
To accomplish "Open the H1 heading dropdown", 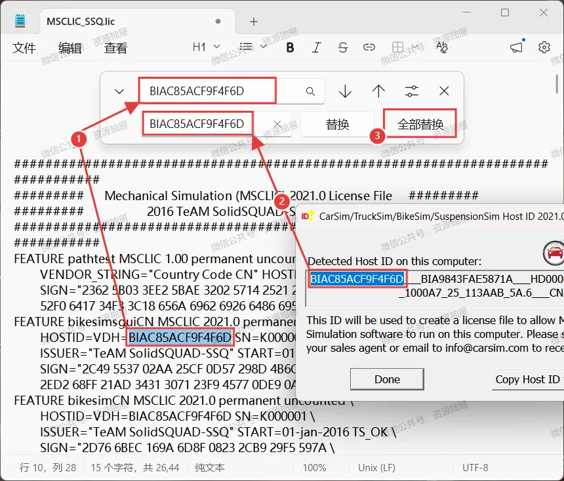I will point(206,47).
